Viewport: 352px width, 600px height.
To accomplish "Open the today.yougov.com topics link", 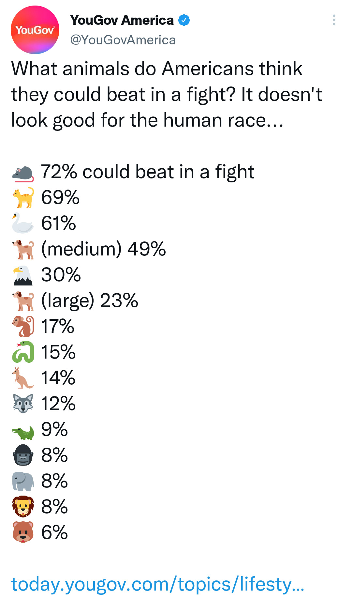I will pos(157,584).
